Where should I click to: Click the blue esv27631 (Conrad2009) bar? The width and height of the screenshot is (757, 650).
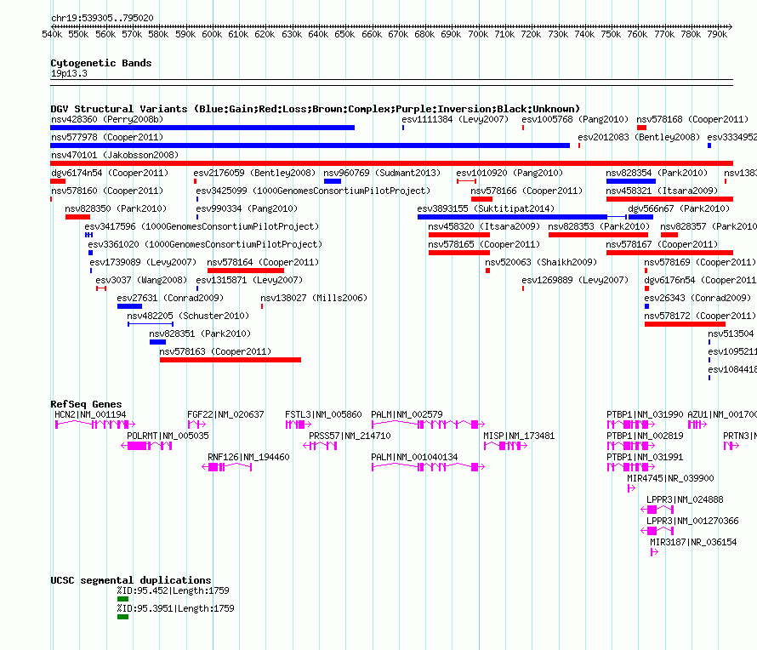pos(130,306)
